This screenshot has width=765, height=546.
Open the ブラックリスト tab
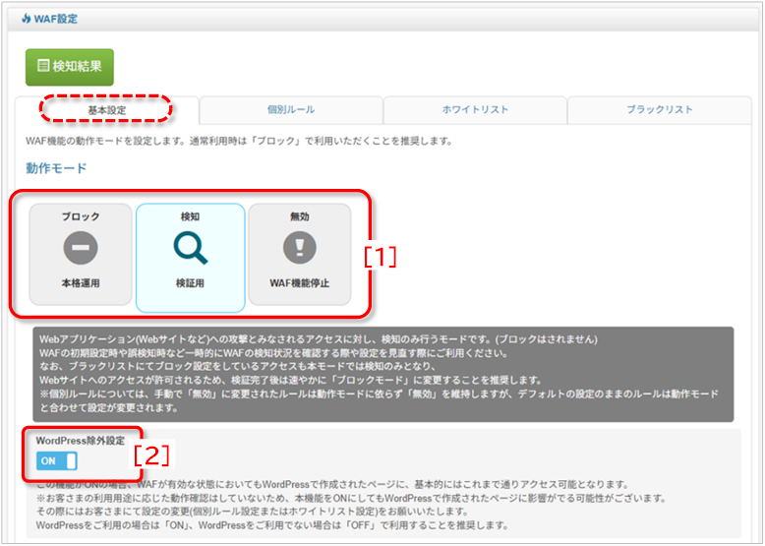[x=660, y=110]
